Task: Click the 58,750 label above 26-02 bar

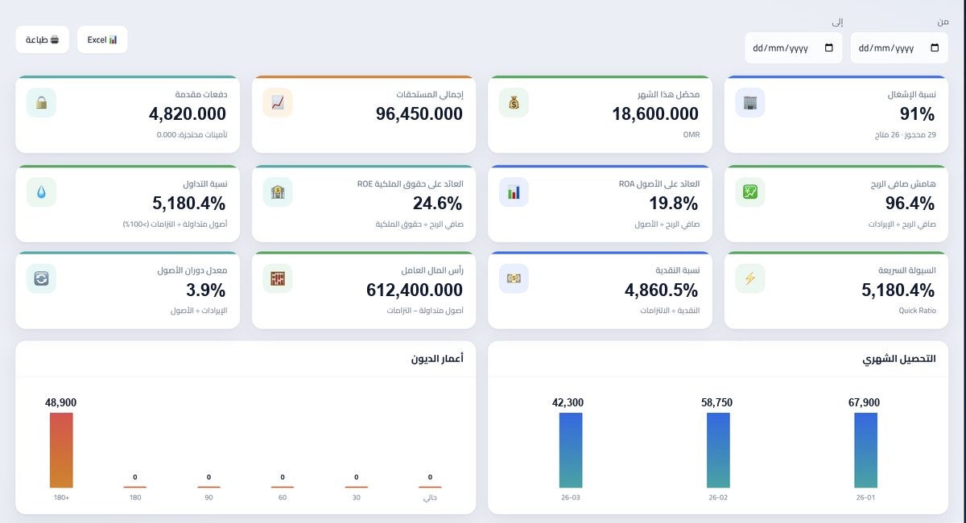Action: (x=718, y=402)
